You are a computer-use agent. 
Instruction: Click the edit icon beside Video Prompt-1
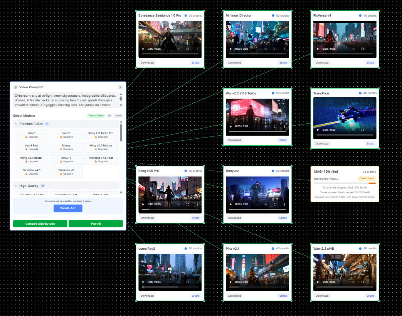15,87
